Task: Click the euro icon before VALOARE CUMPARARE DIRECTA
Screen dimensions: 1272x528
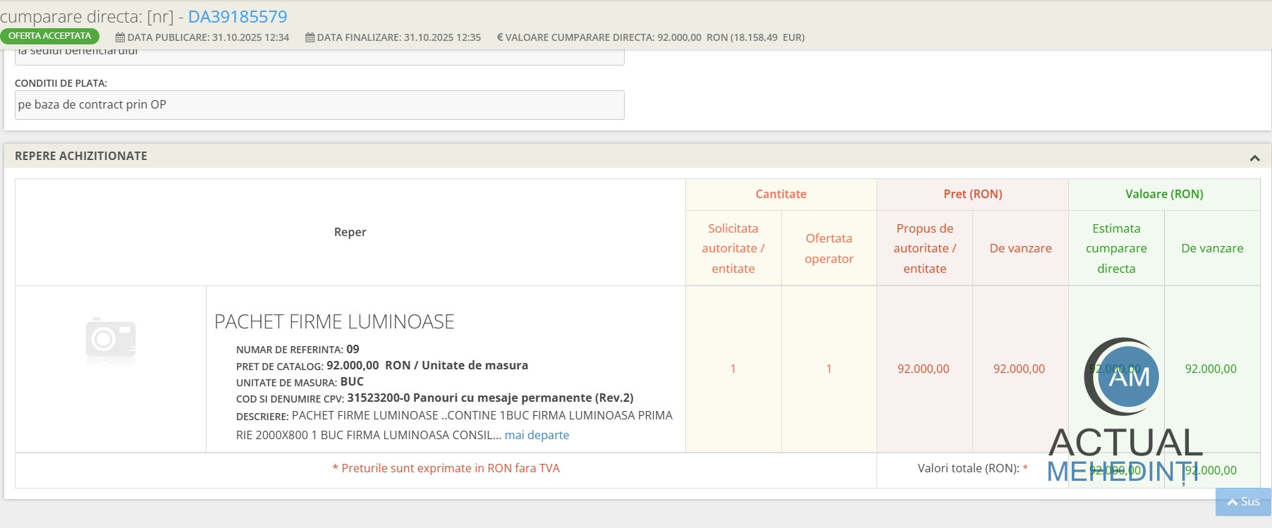Action: (500, 37)
